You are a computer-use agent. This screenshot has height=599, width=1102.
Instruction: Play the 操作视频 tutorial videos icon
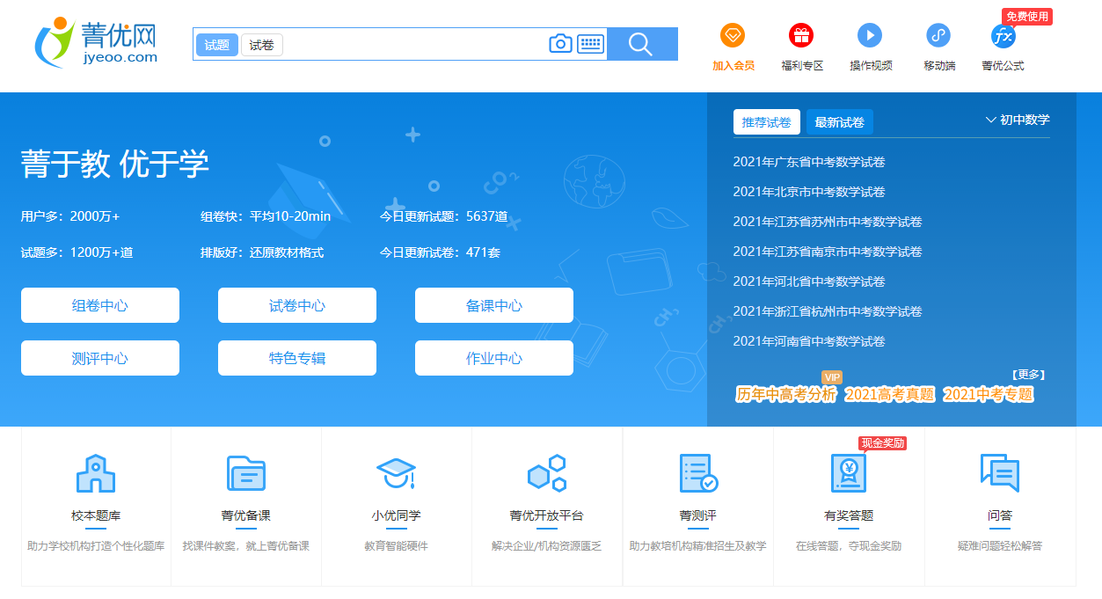click(870, 36)
